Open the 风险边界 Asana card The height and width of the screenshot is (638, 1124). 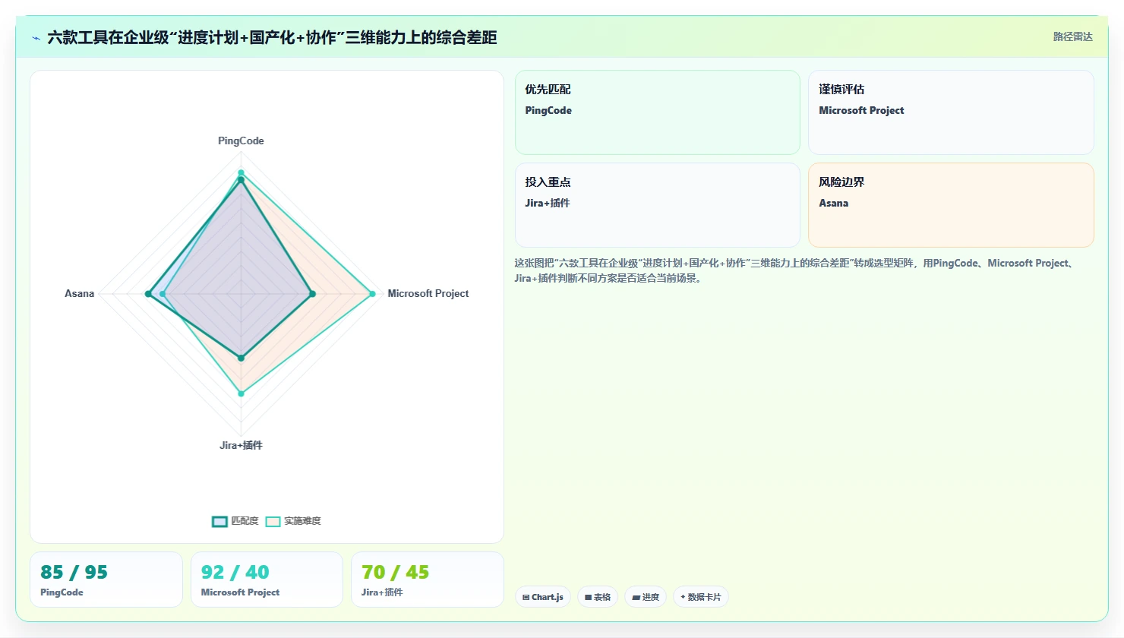point(951,205)
